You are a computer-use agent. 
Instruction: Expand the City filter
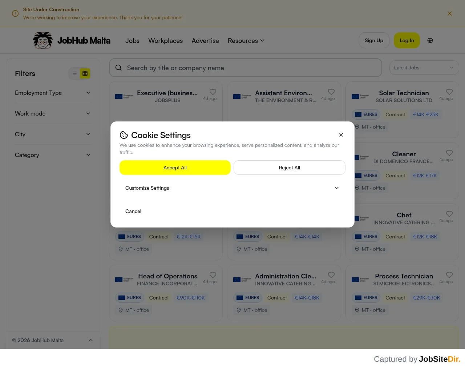tap(53, 134)
